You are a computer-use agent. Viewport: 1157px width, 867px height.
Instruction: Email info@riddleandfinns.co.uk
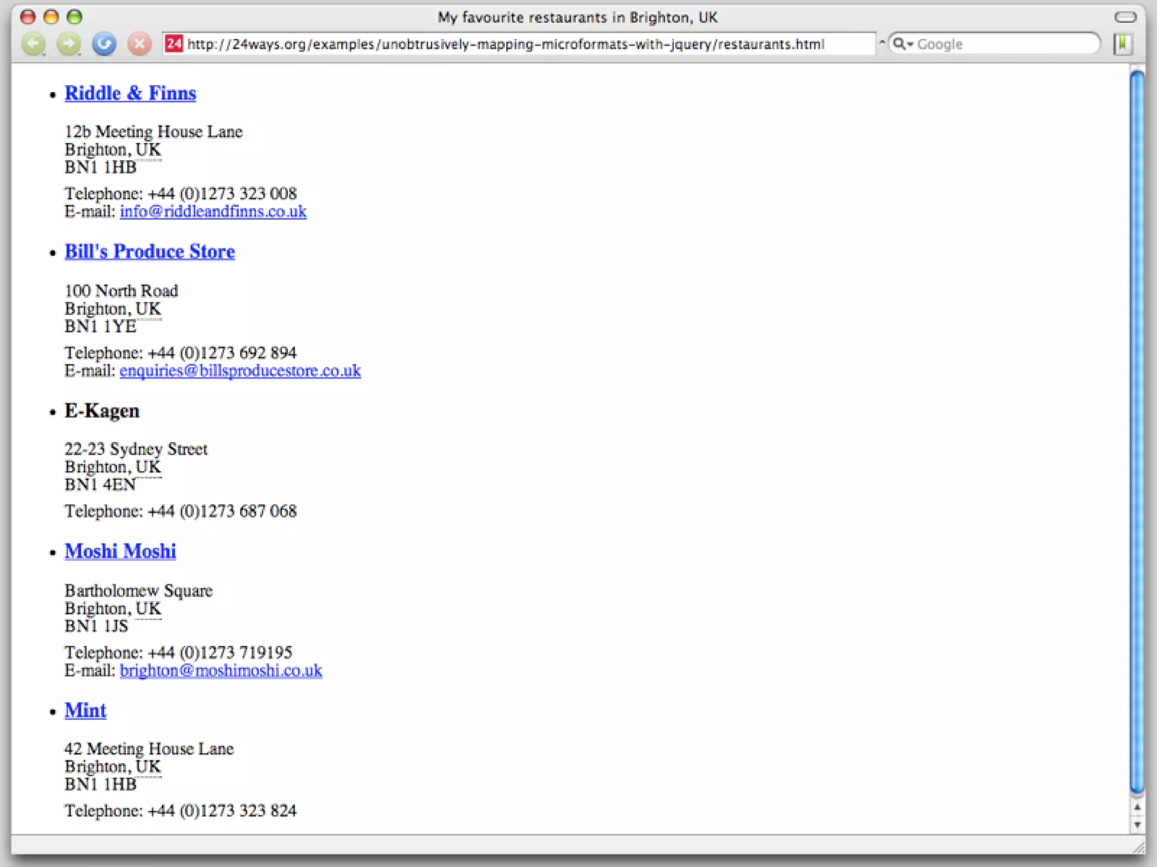213,212
